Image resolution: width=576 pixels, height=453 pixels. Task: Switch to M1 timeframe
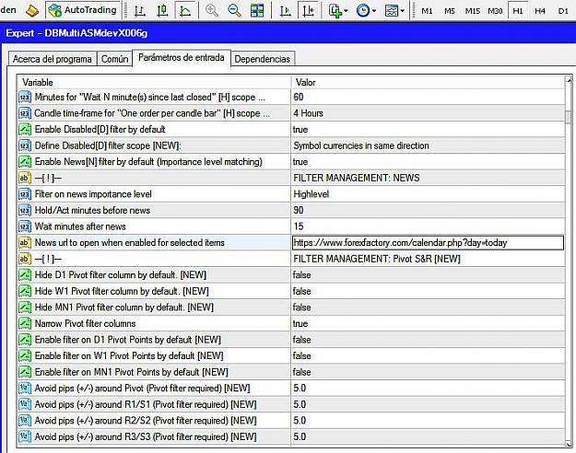tap(427, 11)
